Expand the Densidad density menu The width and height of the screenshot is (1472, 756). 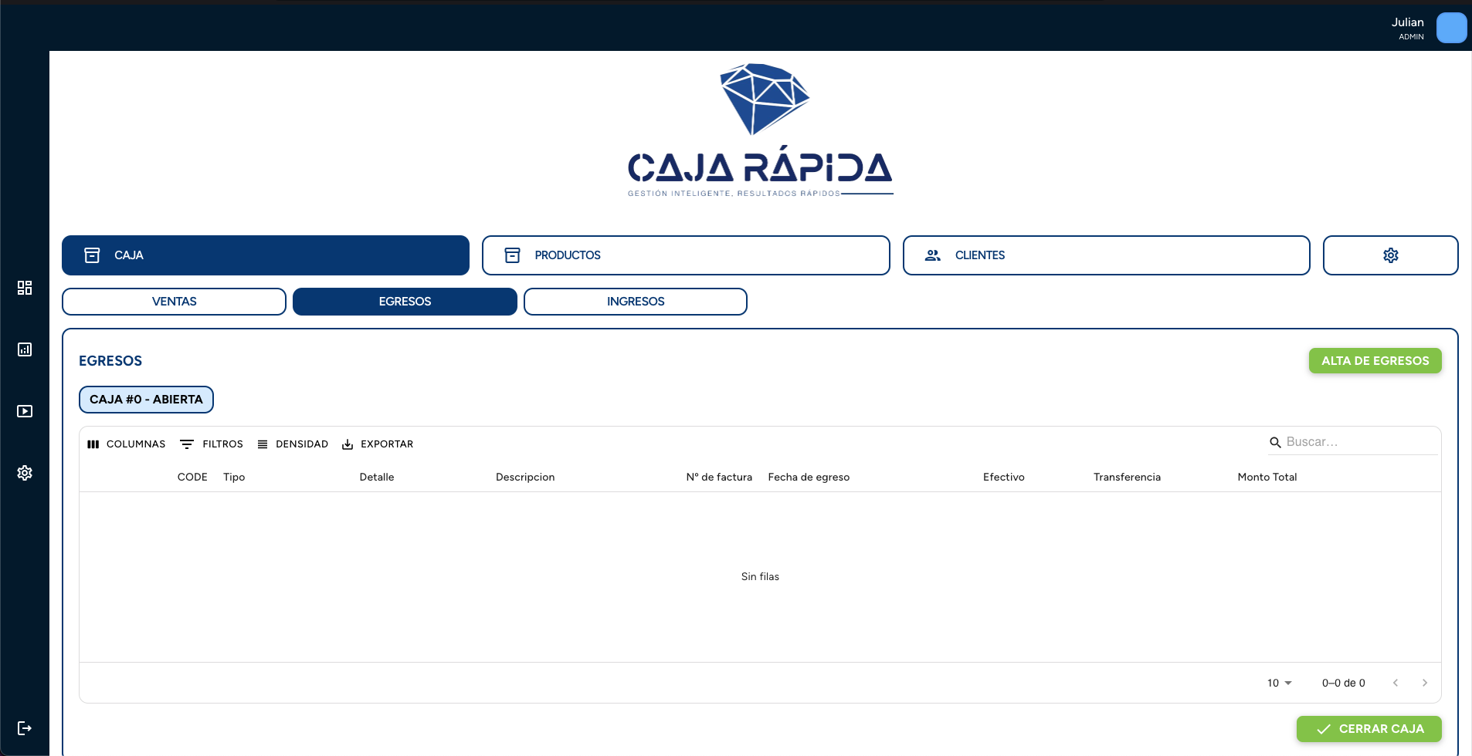point(293,444)
